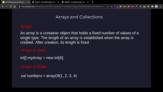This screenshot has width=163, height=92.
Task: Click the padlock site info icon
Action: [x=19, y=6]
